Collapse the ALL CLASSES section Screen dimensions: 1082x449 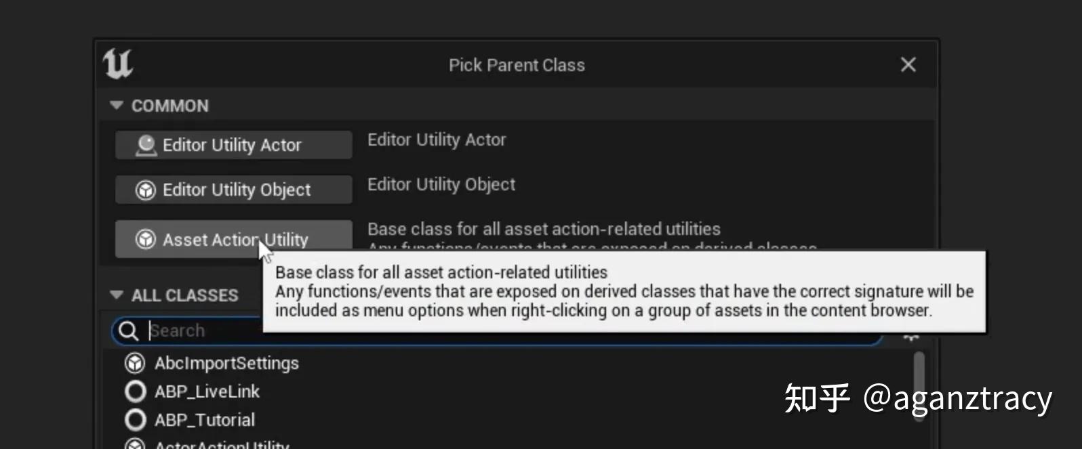[x=116, y=295]
